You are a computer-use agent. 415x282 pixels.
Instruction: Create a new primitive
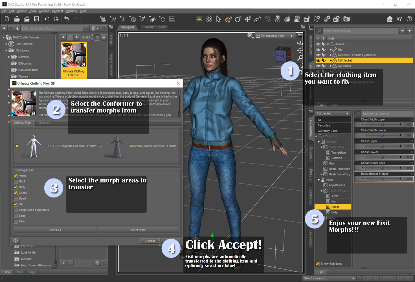152,19
